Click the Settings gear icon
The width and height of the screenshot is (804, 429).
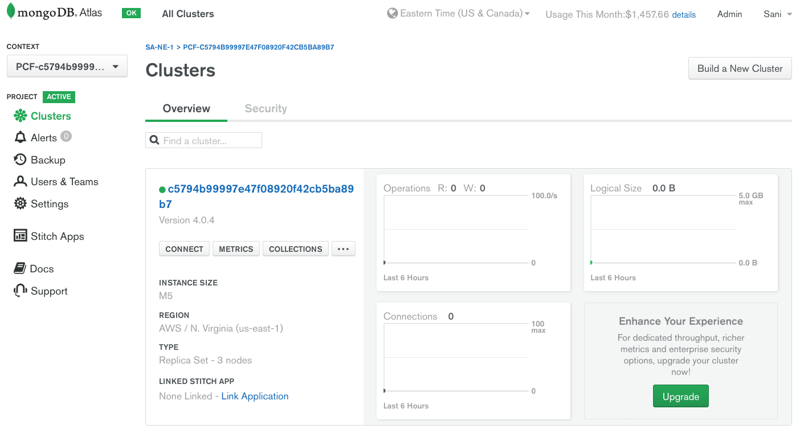21,203
